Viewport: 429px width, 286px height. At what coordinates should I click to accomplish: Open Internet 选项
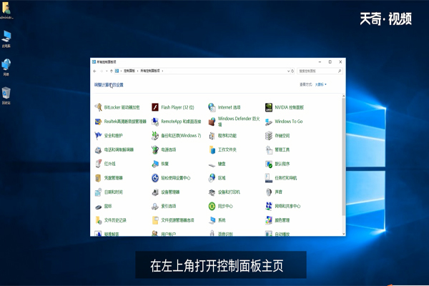[x=225, y=107]
